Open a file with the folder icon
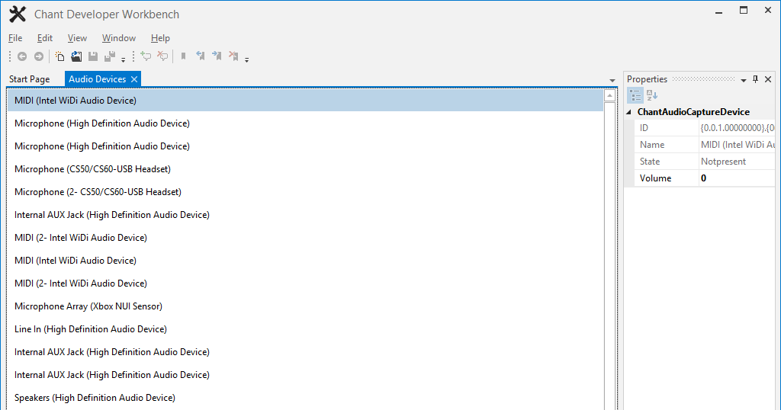 (x=76, y=56)
